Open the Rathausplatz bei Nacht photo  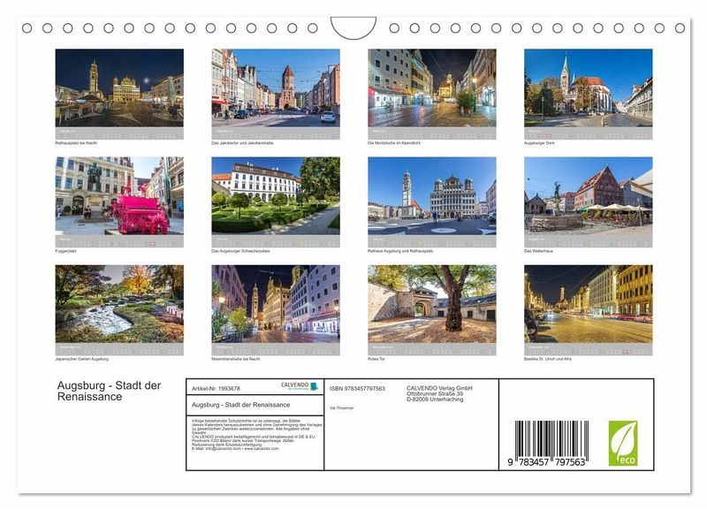pos(119,88)
